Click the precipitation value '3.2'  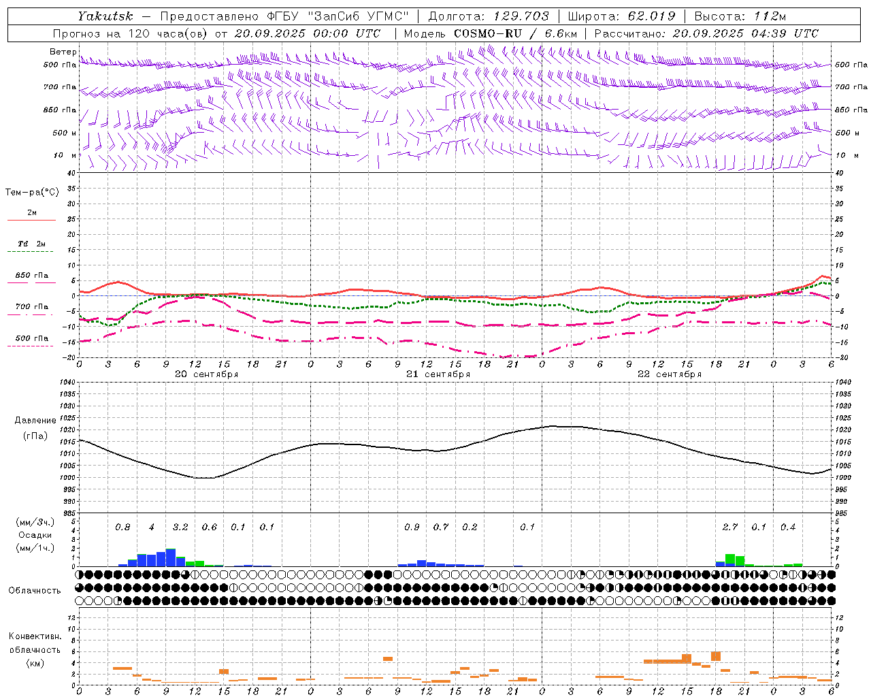coord(180,528)
